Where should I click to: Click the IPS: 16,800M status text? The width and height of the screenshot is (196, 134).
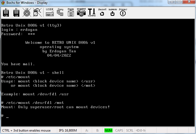pyautogui.click(x=68, y=131)
